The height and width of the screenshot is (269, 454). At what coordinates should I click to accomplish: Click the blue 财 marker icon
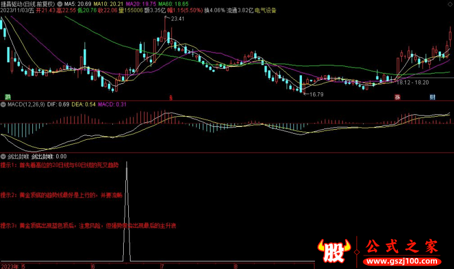pos(432,97)
